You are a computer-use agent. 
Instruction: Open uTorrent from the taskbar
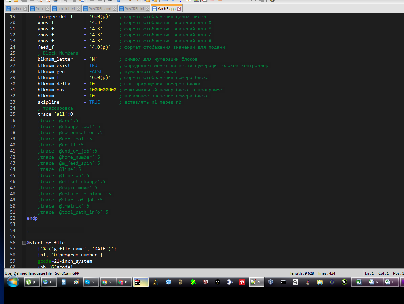click(x=32, y=282)
